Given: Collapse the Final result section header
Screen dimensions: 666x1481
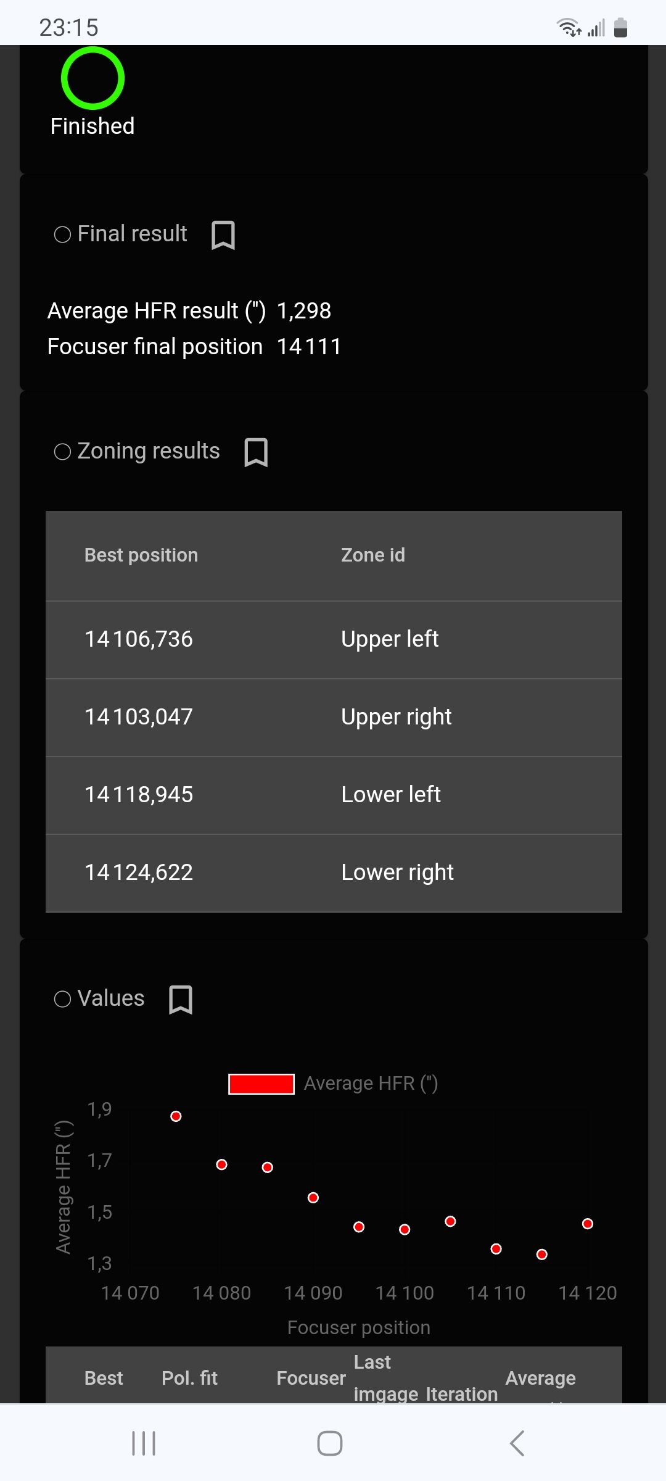Looking at the screenshot, I should (132, 234).
